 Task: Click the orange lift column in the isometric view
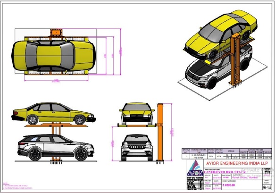point(235,59)
